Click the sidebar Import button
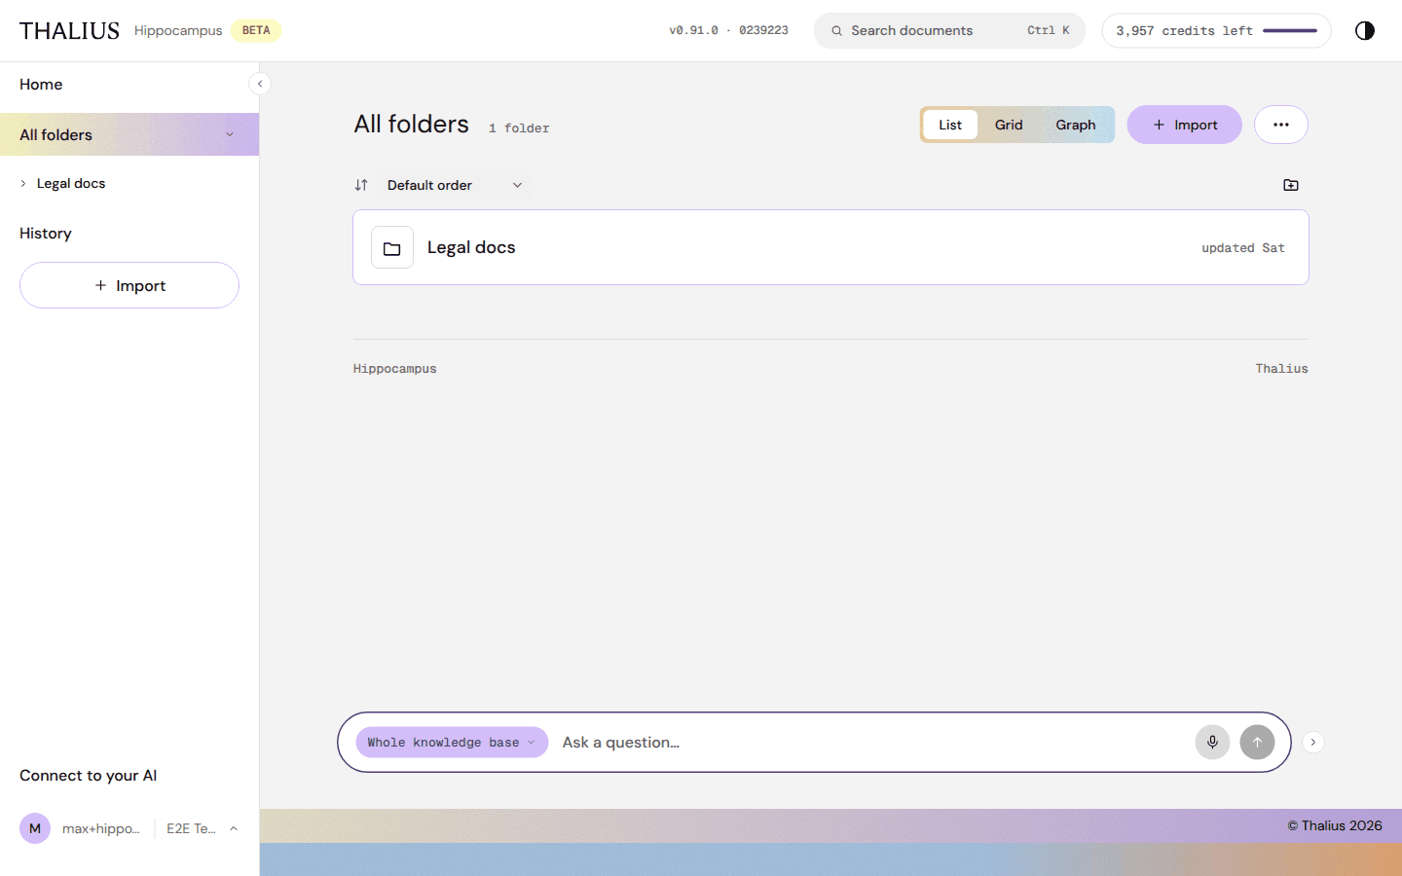Screen dimensions: 1402x876 (x=129, y=285)
